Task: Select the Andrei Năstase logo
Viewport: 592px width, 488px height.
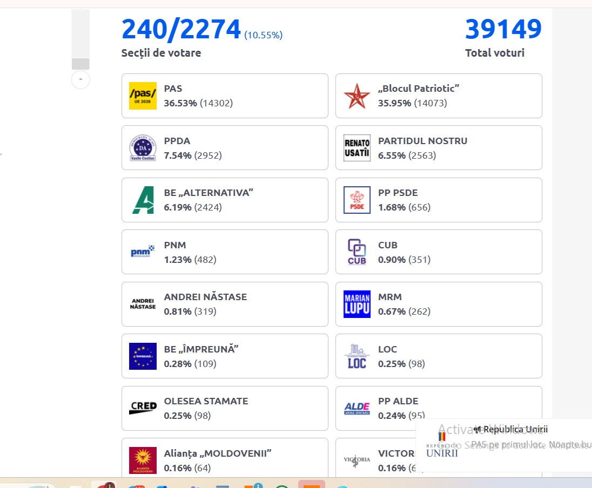Action: tap(143, 304)
